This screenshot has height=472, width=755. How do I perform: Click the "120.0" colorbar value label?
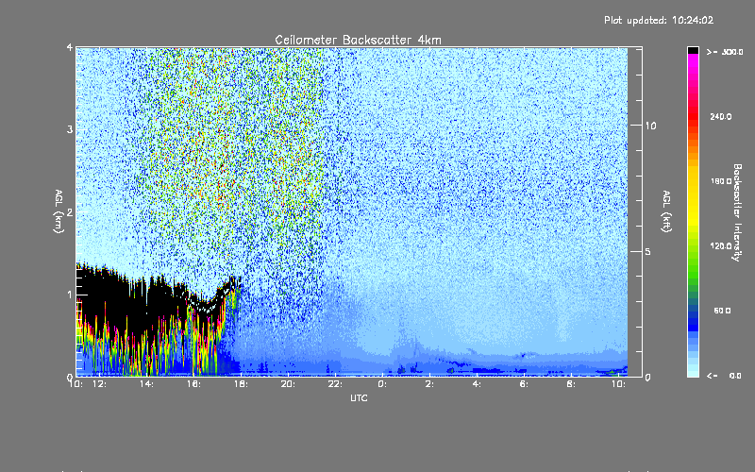(721, 246)
